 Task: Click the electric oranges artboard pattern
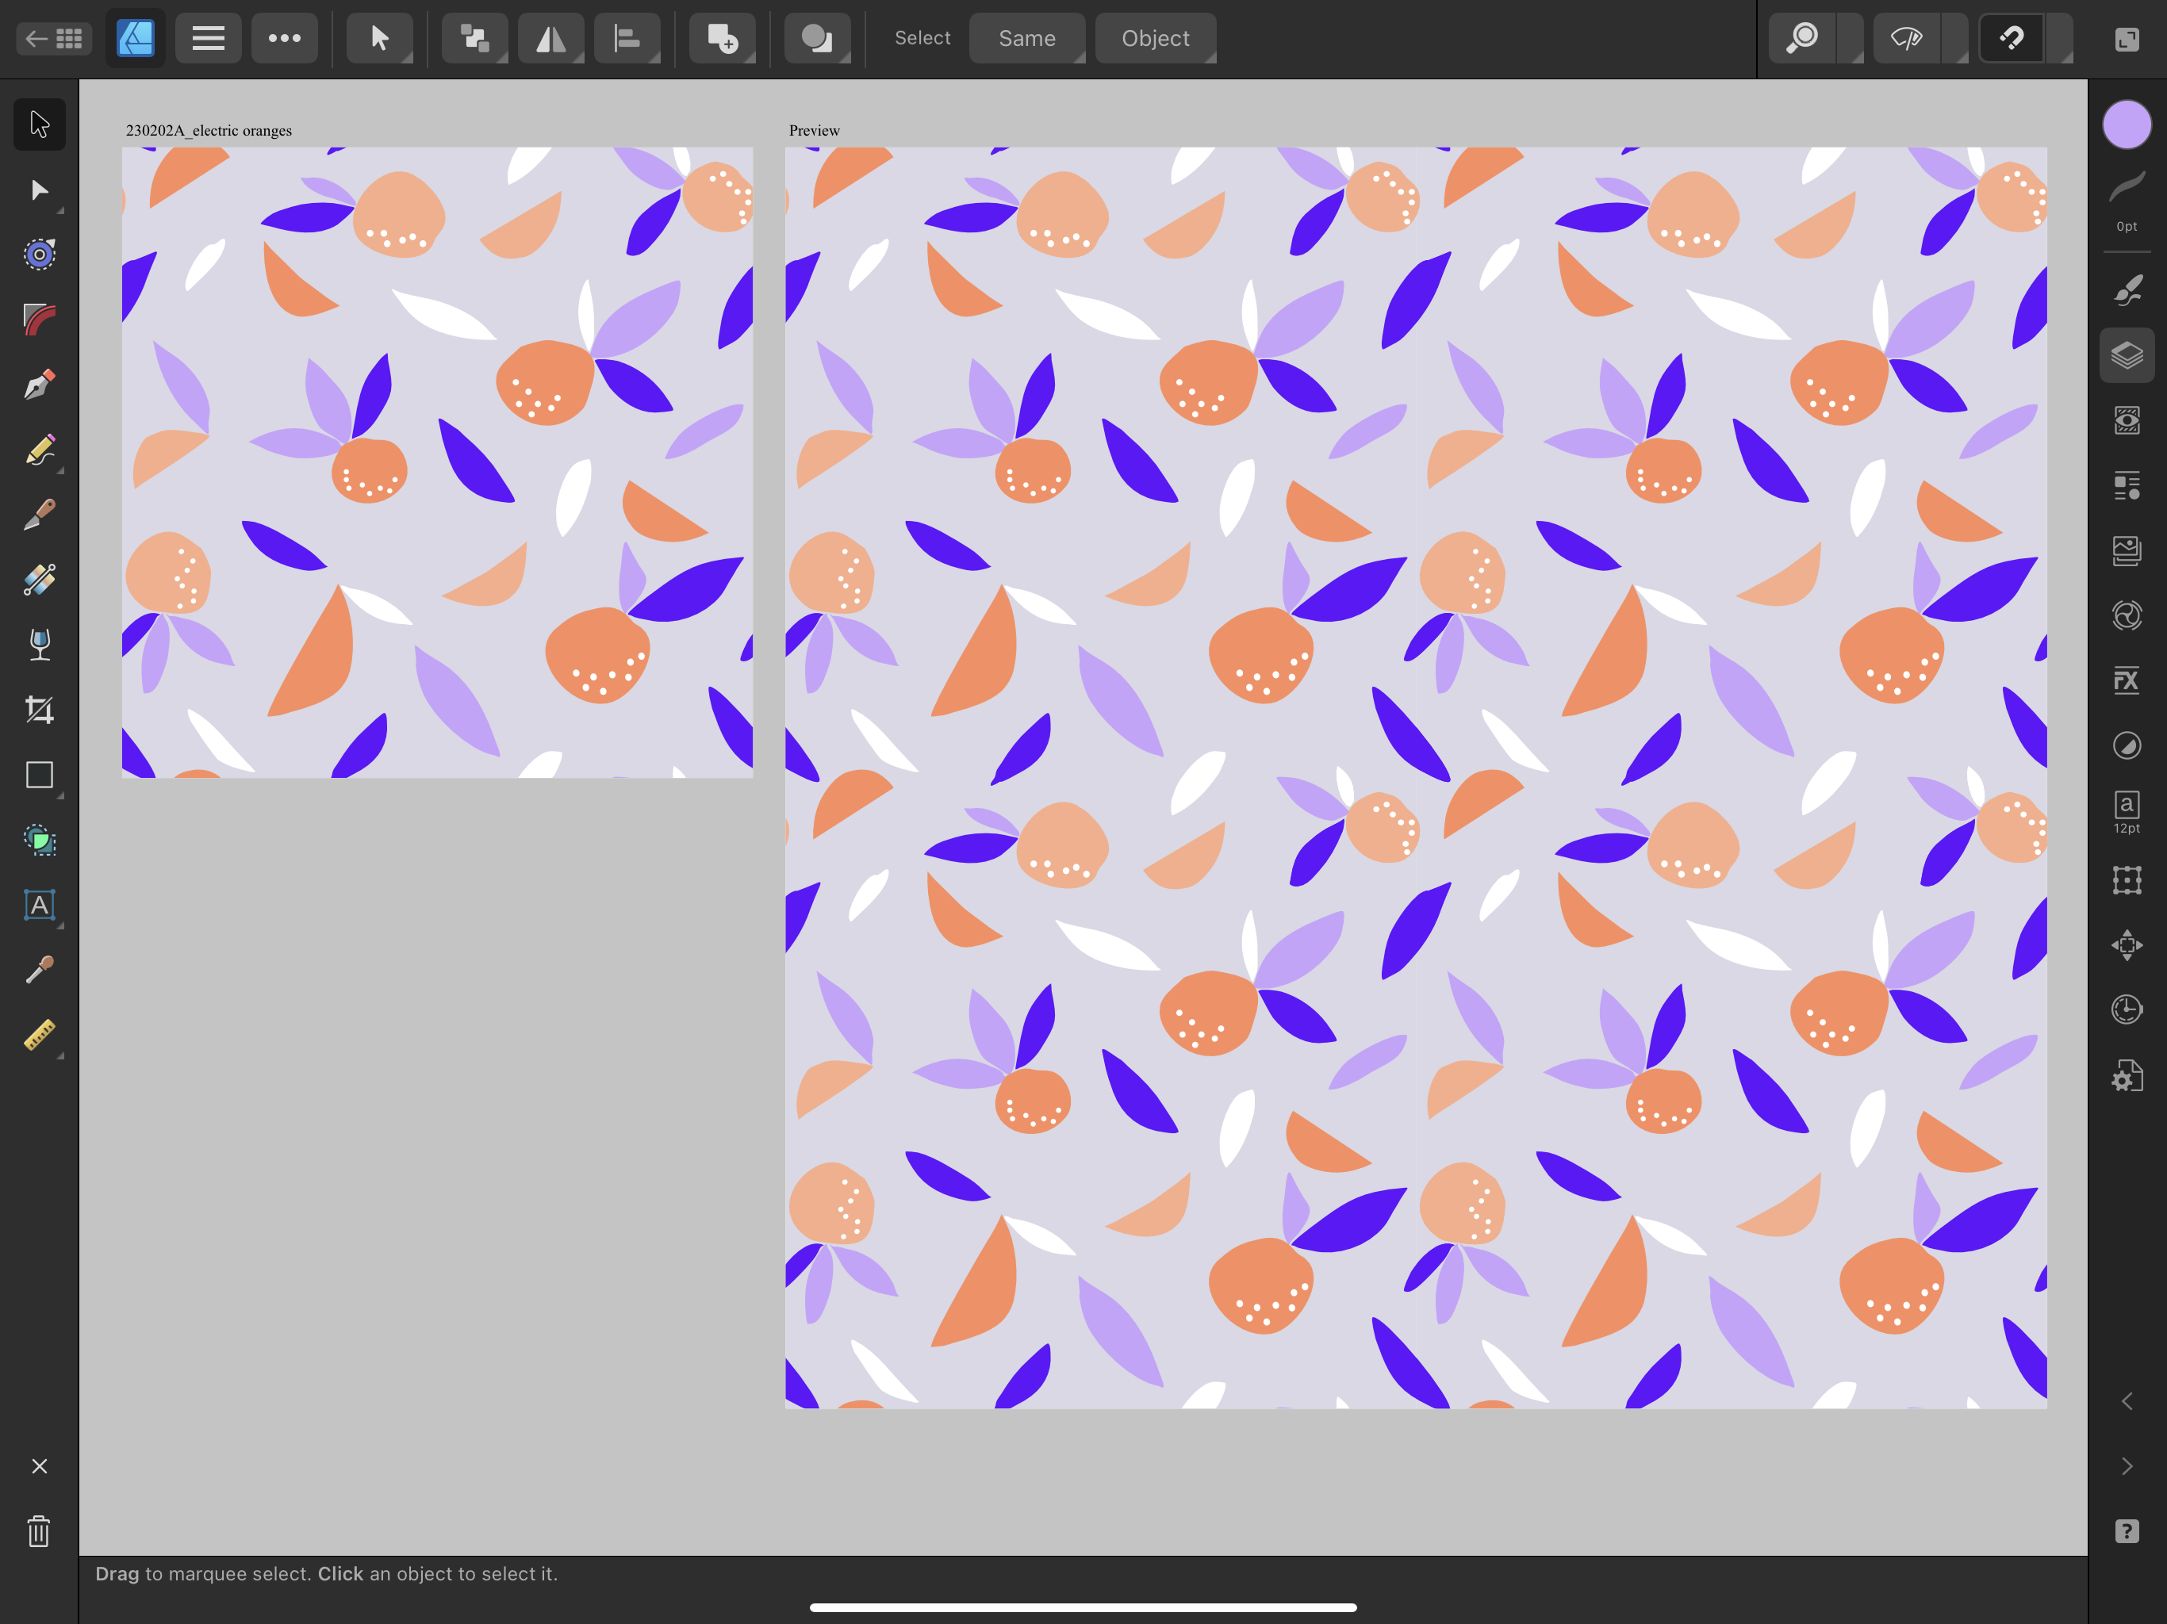(437, 462)
